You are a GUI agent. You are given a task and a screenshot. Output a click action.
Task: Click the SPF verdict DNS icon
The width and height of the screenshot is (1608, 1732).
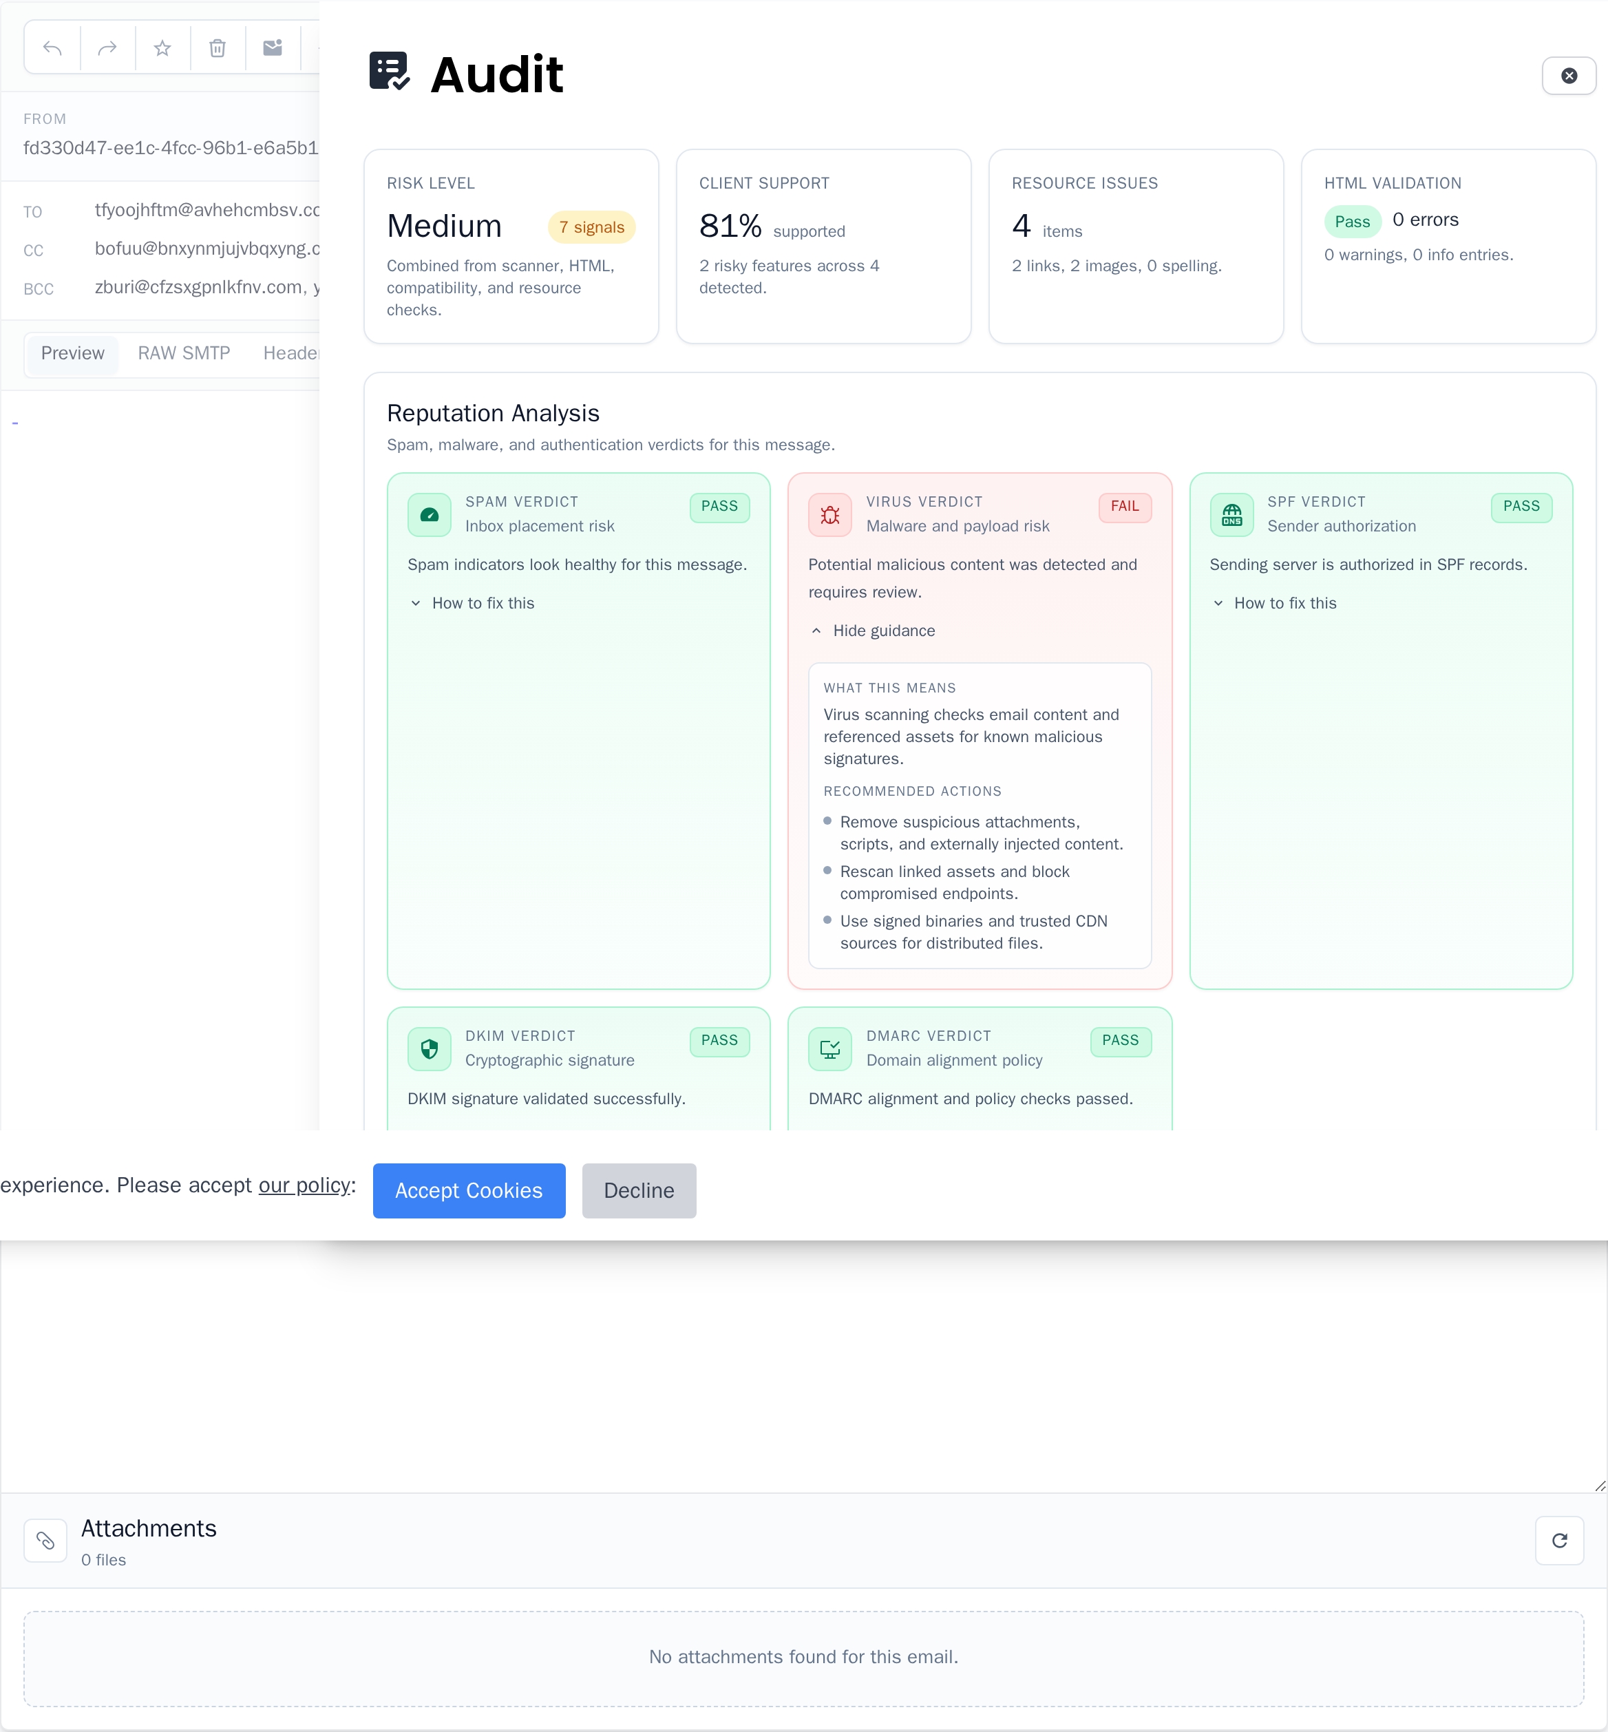pos(1231,515)
